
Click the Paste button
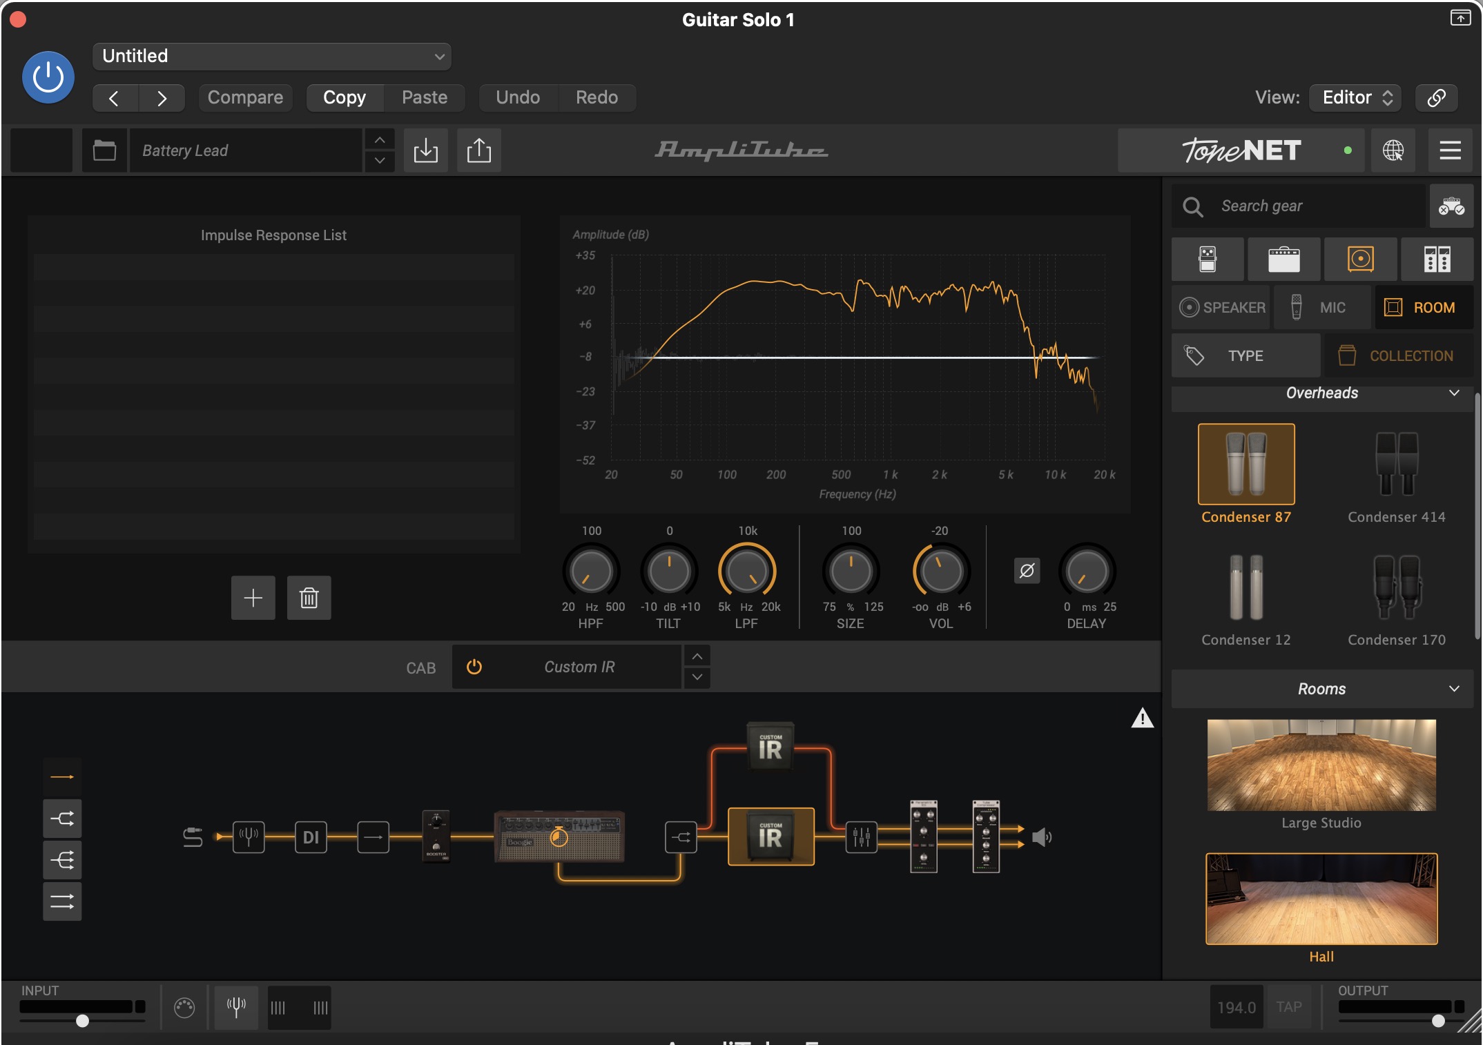424,97
